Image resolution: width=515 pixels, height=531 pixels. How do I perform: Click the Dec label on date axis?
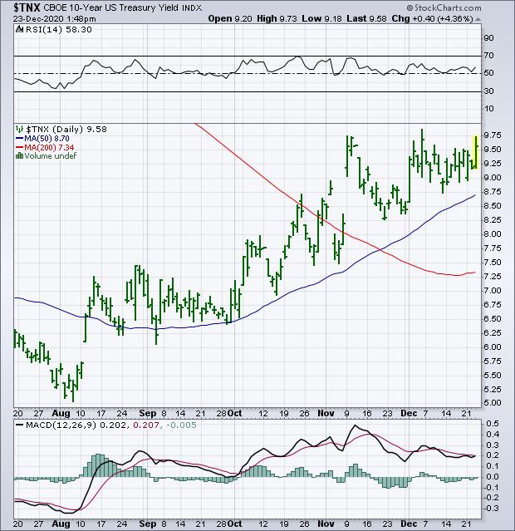pyautogui.click(x=410, y=411)
